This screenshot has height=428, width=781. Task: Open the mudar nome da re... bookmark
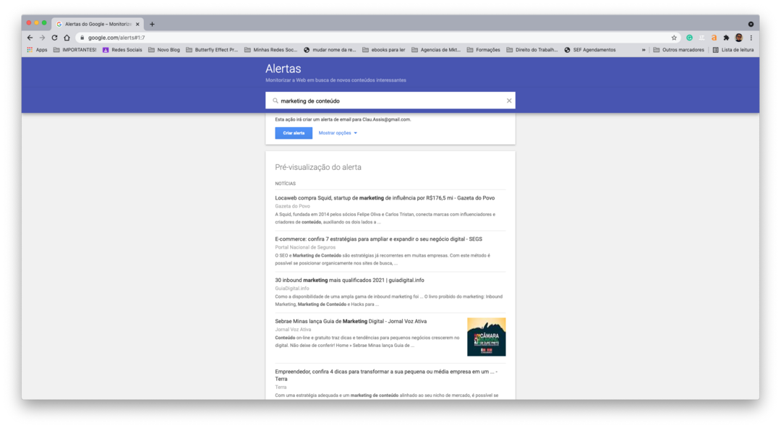click(x=330, y=50)
